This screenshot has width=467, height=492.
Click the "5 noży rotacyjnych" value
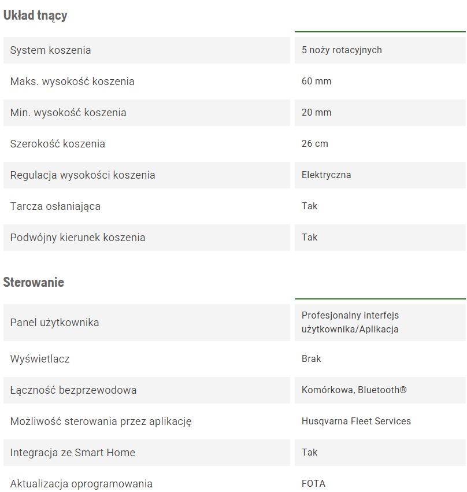point(342,50)
